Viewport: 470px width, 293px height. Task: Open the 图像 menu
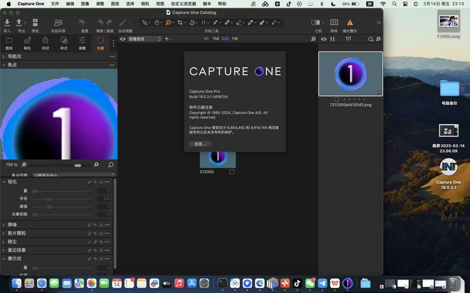point(85,4)
